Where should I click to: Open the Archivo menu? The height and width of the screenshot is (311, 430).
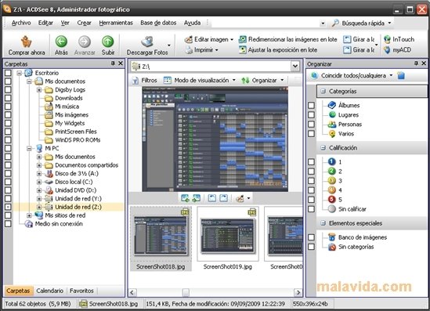(21, 23)
